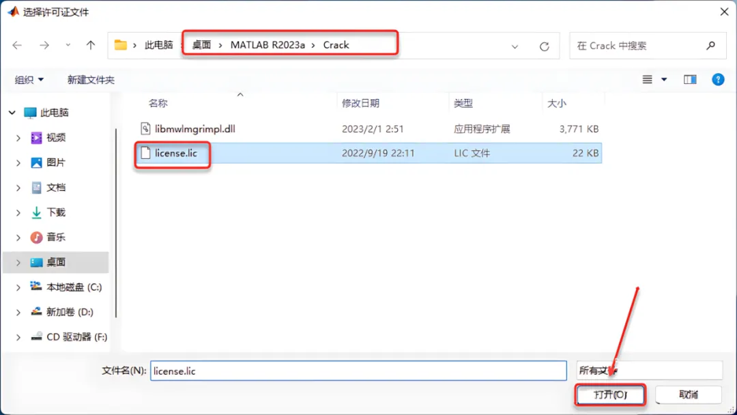This screenshot has height=415, width=737.
Task: Expand the 音乐 tree node
Action: coord(18,238)
